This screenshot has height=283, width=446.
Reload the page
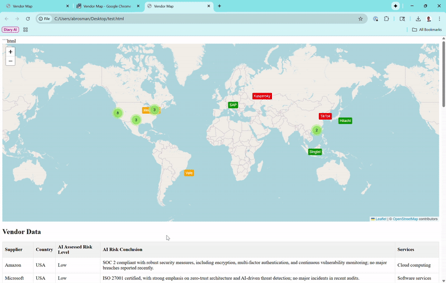(27, 19)
